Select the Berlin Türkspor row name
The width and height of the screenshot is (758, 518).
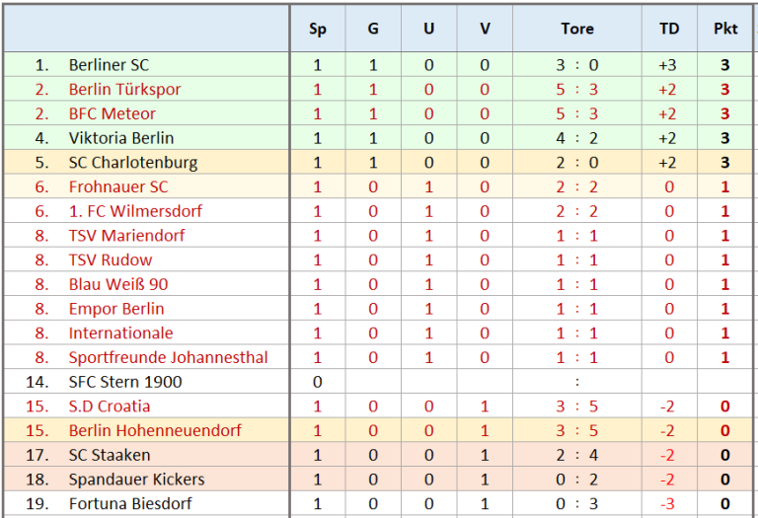pyautogui.click(x=124, y=90)
